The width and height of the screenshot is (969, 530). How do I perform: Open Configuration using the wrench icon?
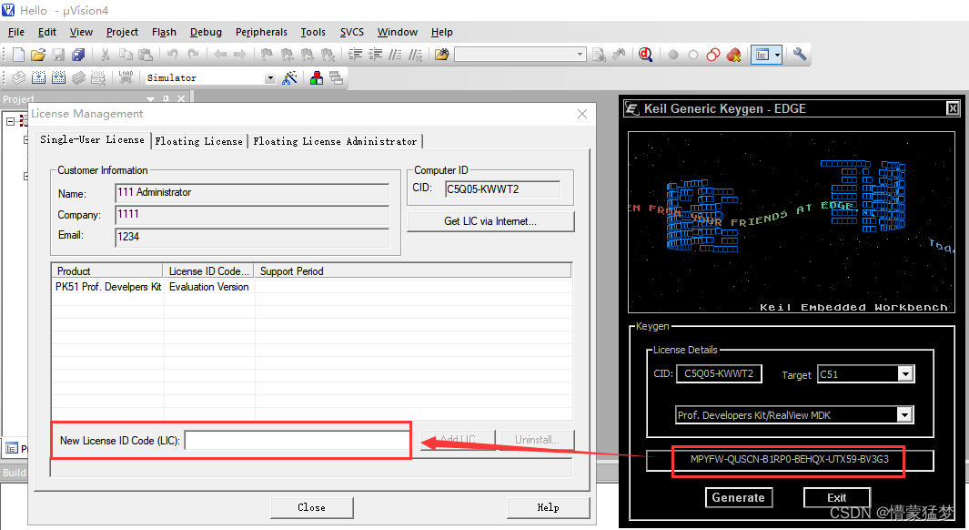[800, 55]
